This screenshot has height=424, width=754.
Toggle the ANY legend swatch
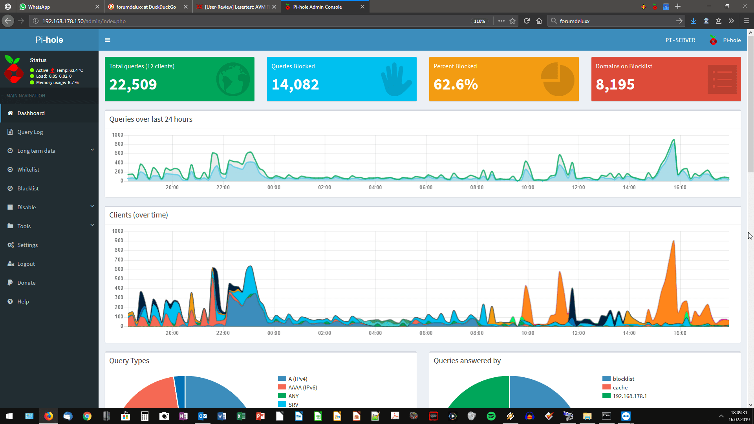tap(282, 396)
